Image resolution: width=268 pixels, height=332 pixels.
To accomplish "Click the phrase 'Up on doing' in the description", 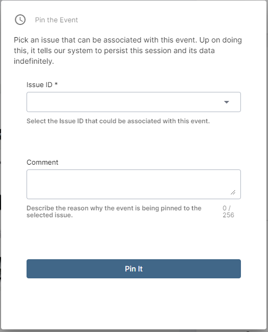I will tap(221, 40).
